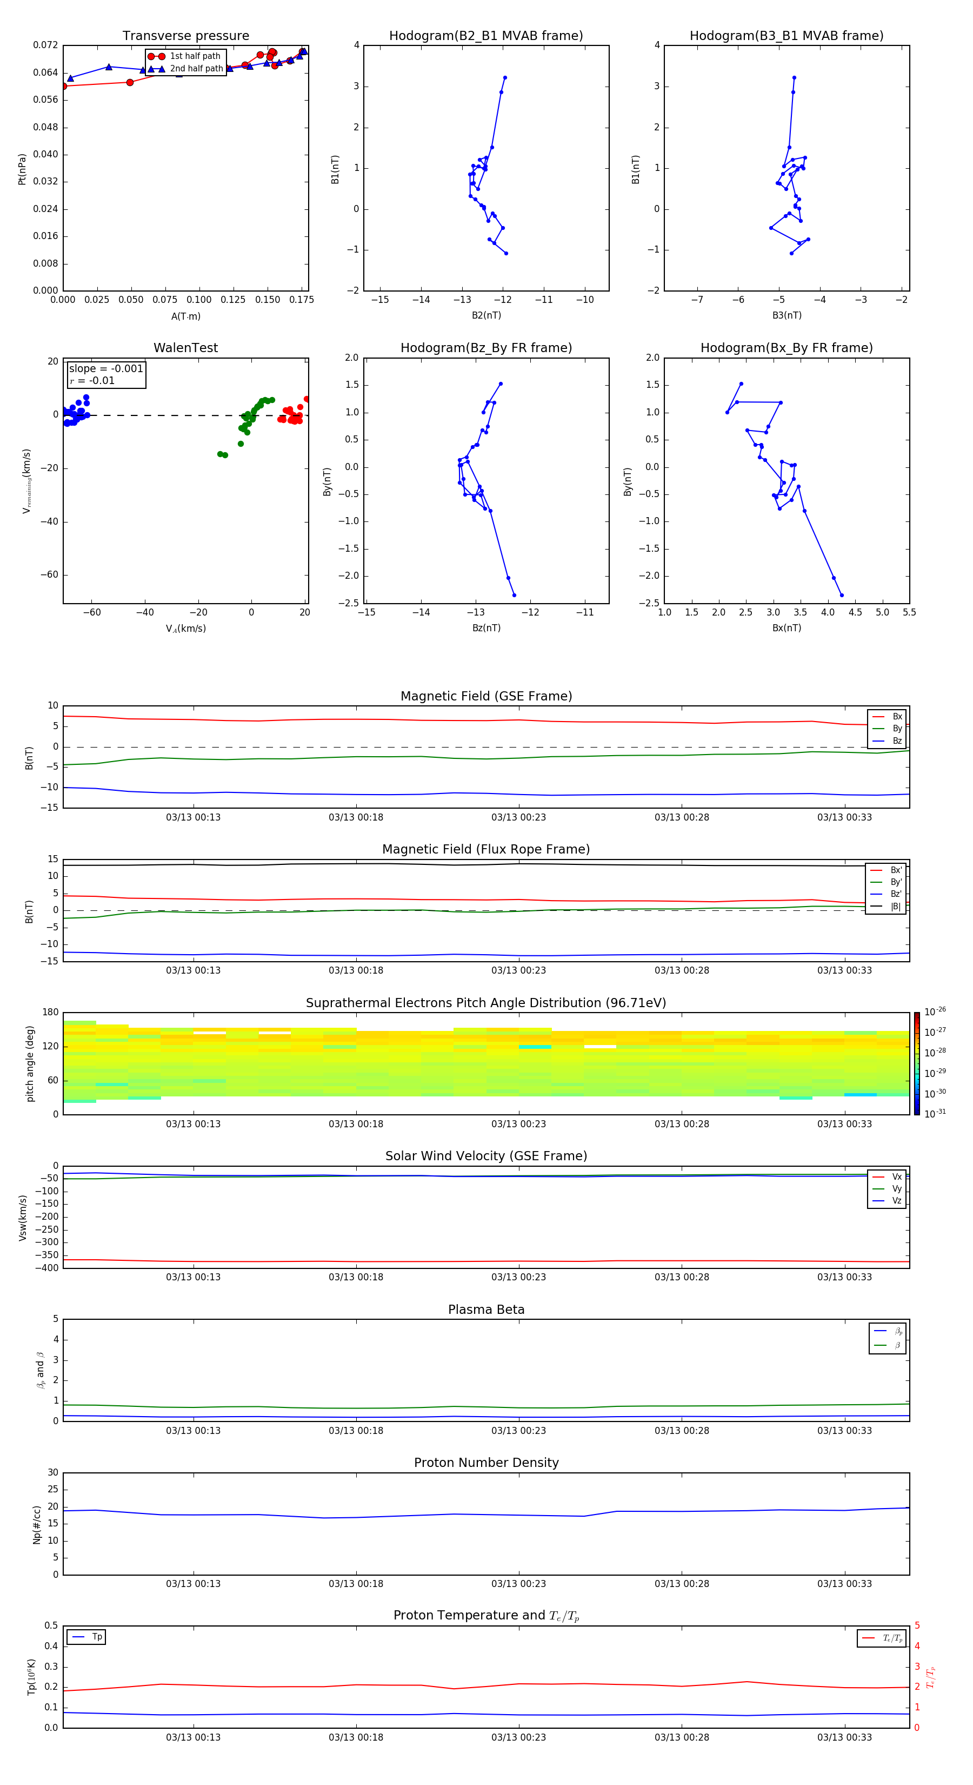The width and height of the screenshot is (973, 1785).
Task: Click the |B| legend entry in Flux Rope plot
Action: pos(886,907)
